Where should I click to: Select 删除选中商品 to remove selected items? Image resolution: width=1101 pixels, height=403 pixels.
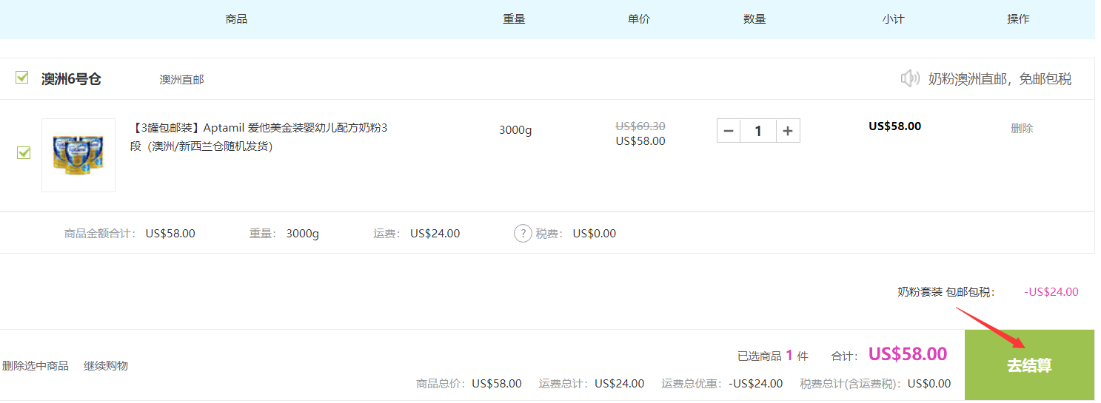(x=36, y=366)
